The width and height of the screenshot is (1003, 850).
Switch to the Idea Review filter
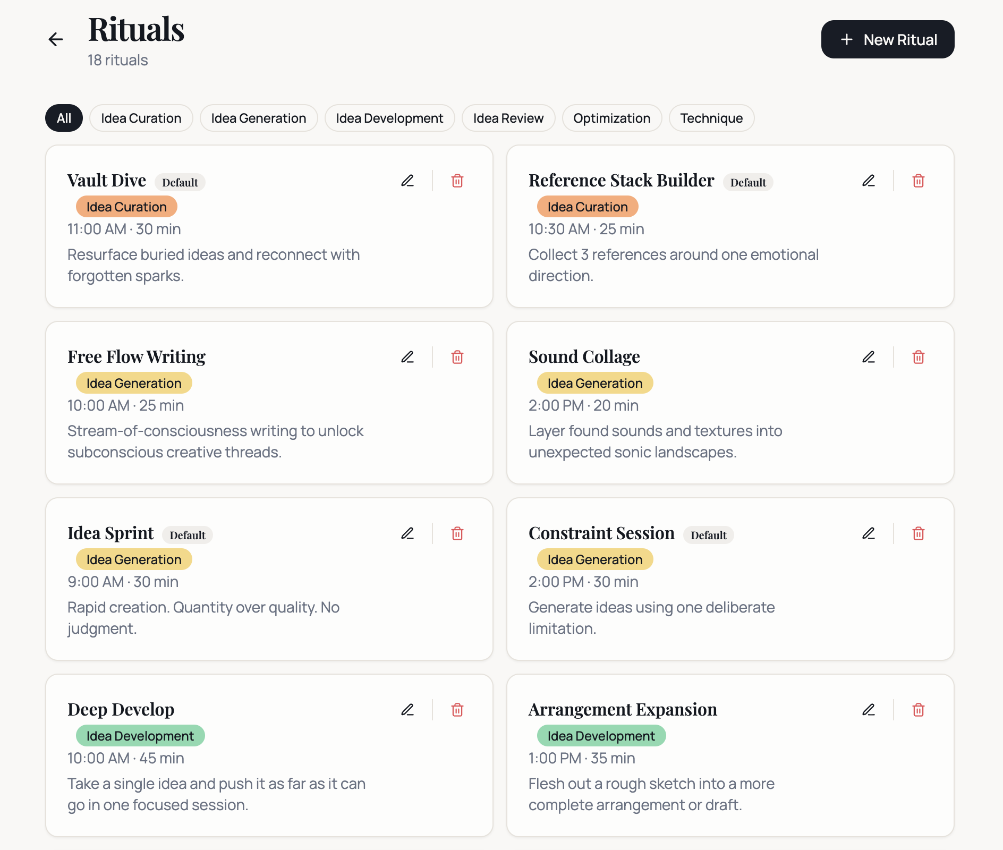click(508, 118)
